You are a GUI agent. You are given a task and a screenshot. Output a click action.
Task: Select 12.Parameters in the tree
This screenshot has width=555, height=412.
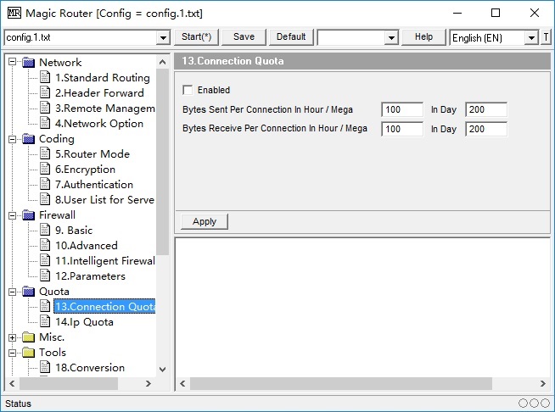(x=90, y=276)
